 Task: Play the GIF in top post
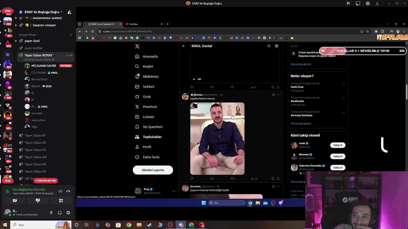click(194, 79)
